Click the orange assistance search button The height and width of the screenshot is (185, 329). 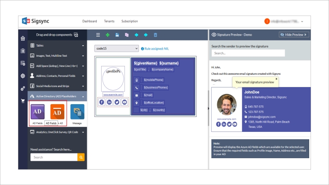[81, 157]
